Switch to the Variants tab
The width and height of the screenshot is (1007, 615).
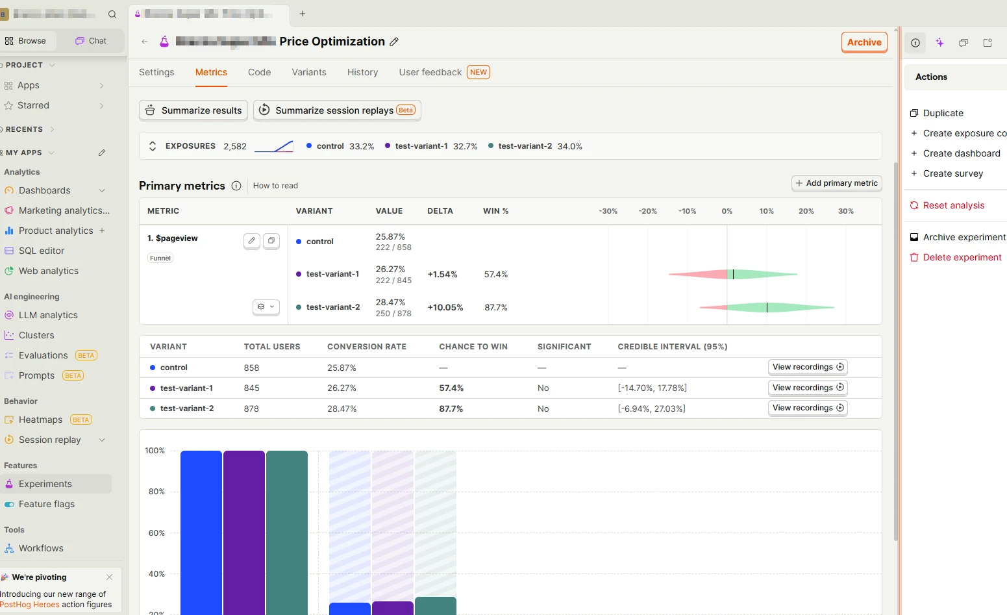coord(309,72)
